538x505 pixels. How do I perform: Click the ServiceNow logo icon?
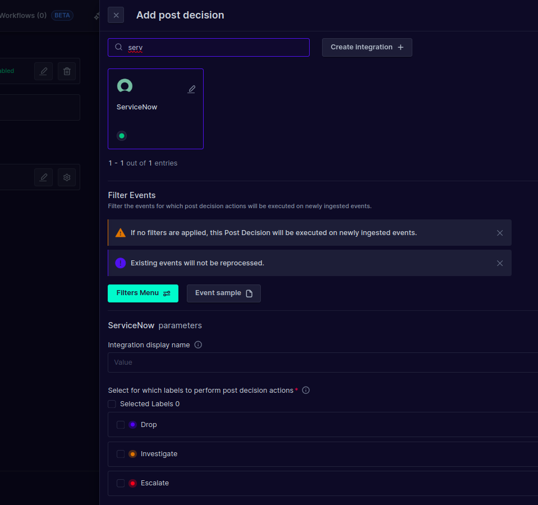tap(125, 86)
